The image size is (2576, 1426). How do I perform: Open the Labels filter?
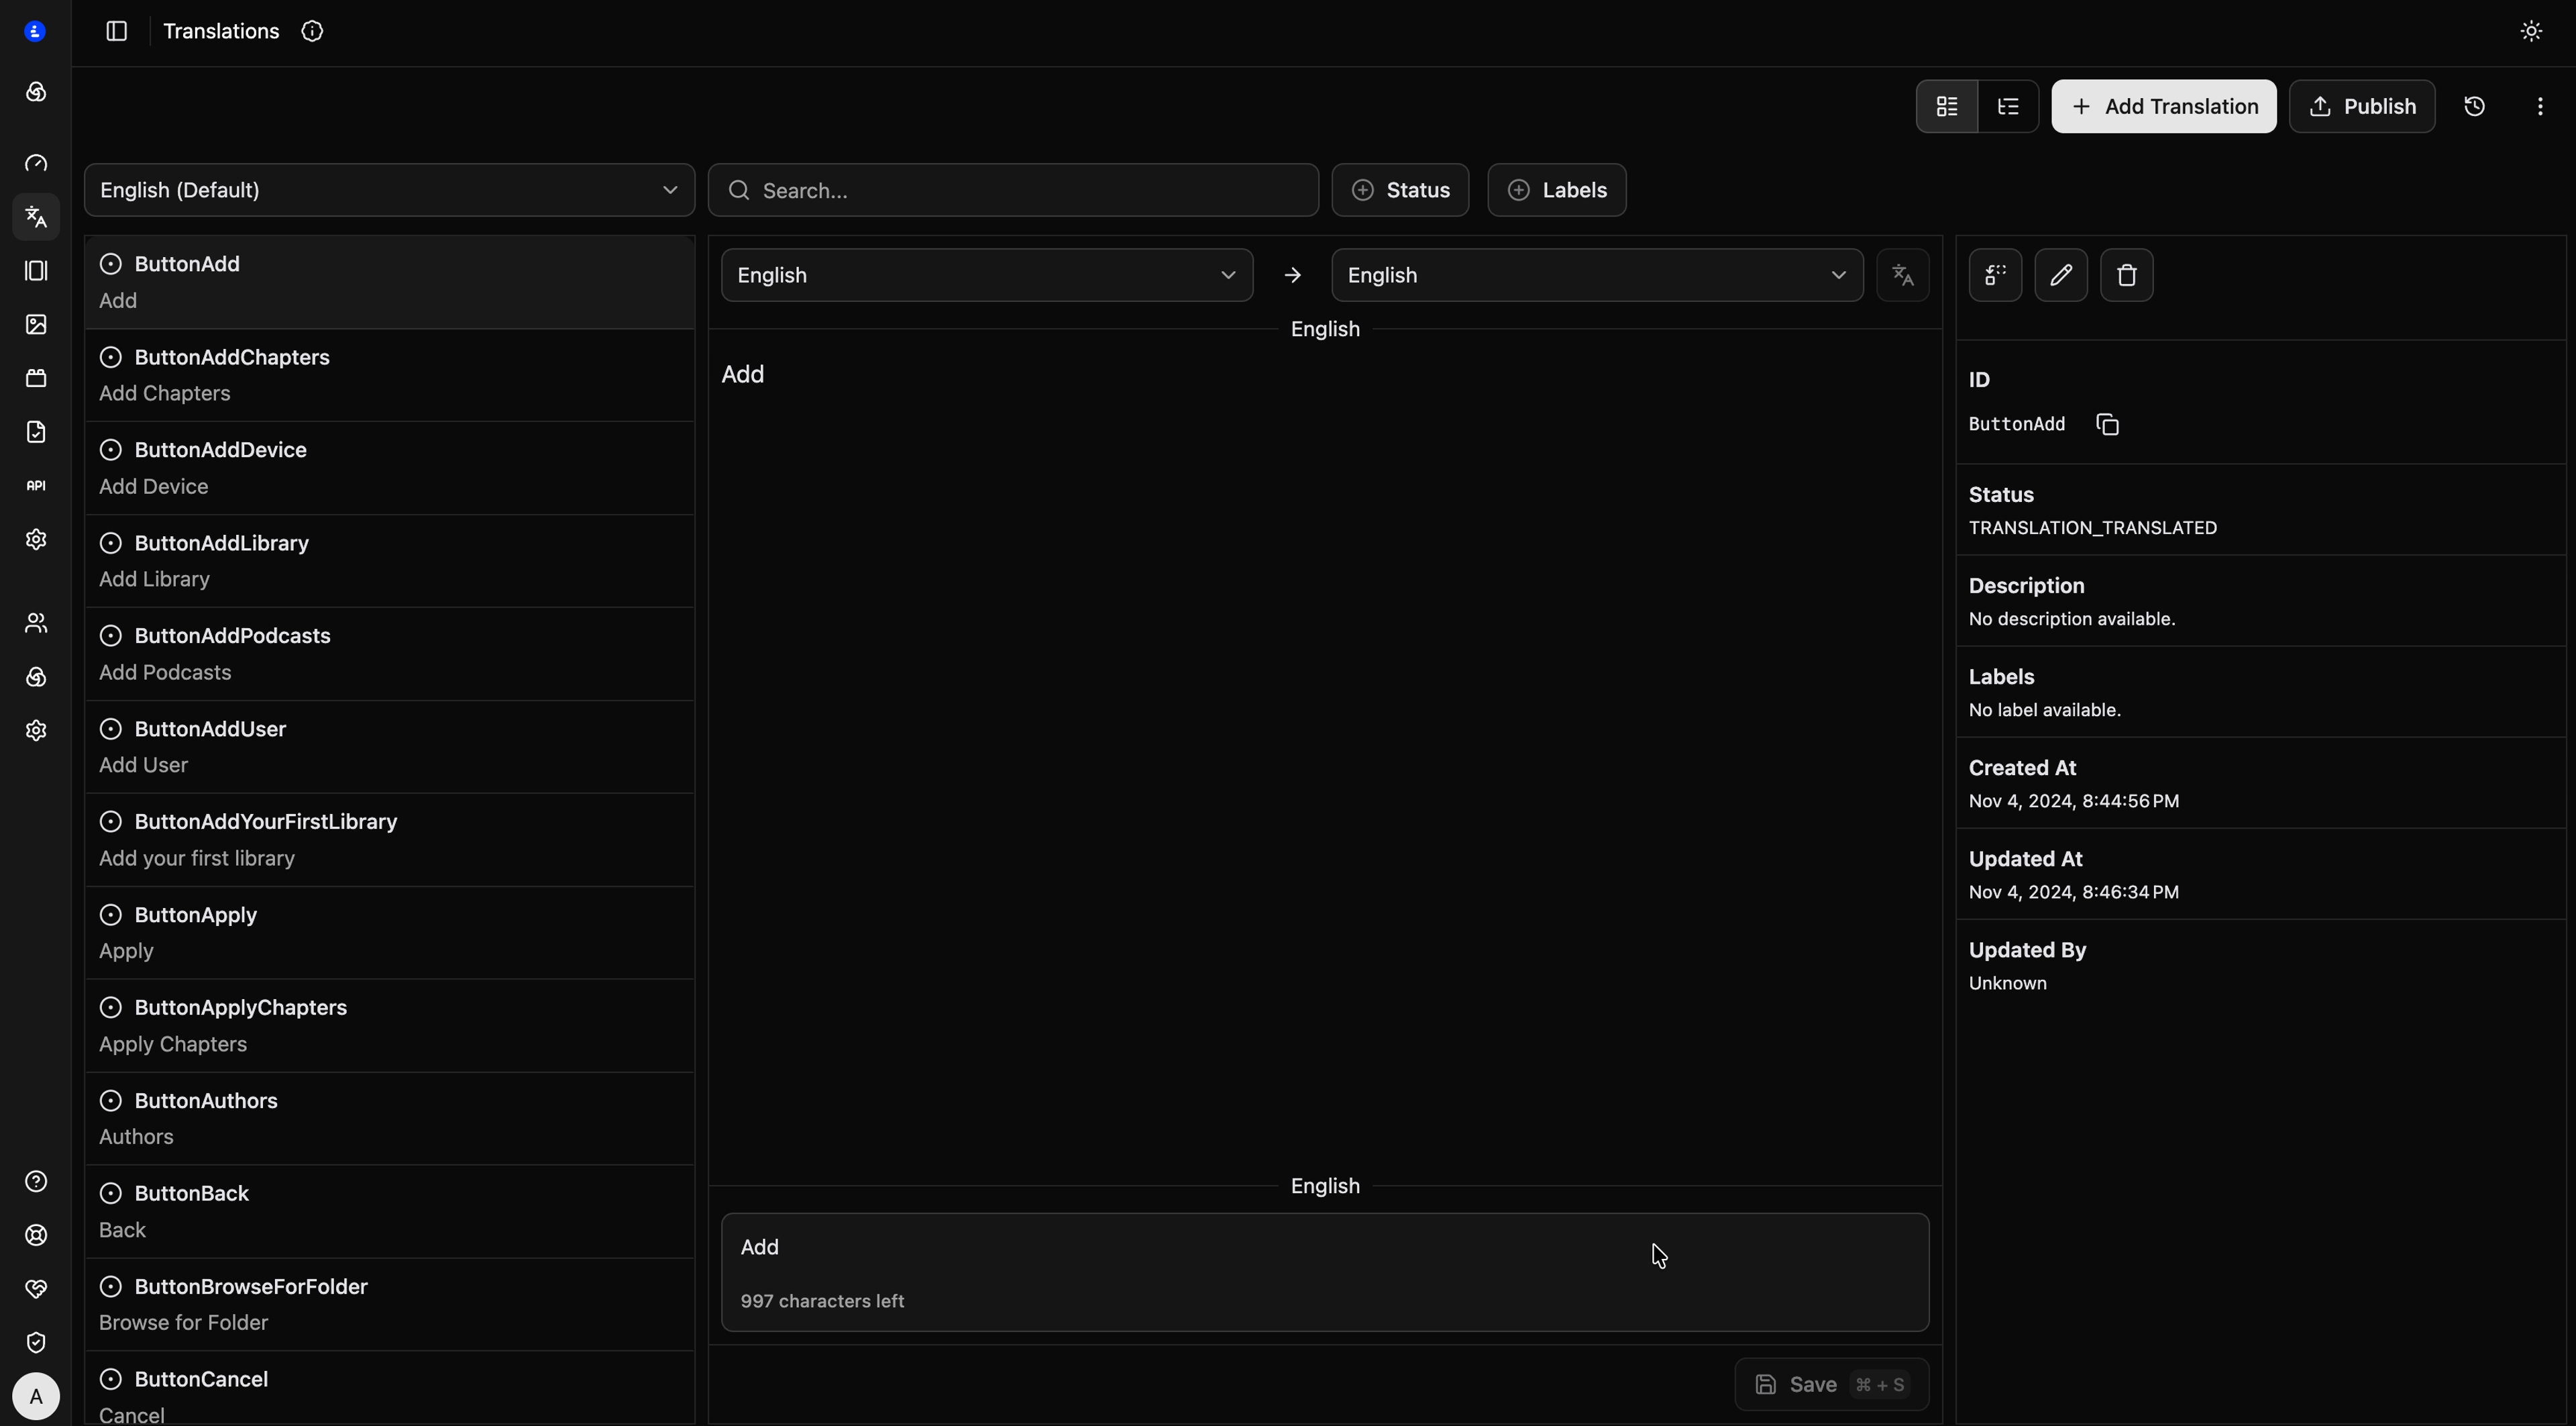[1557, 190]
